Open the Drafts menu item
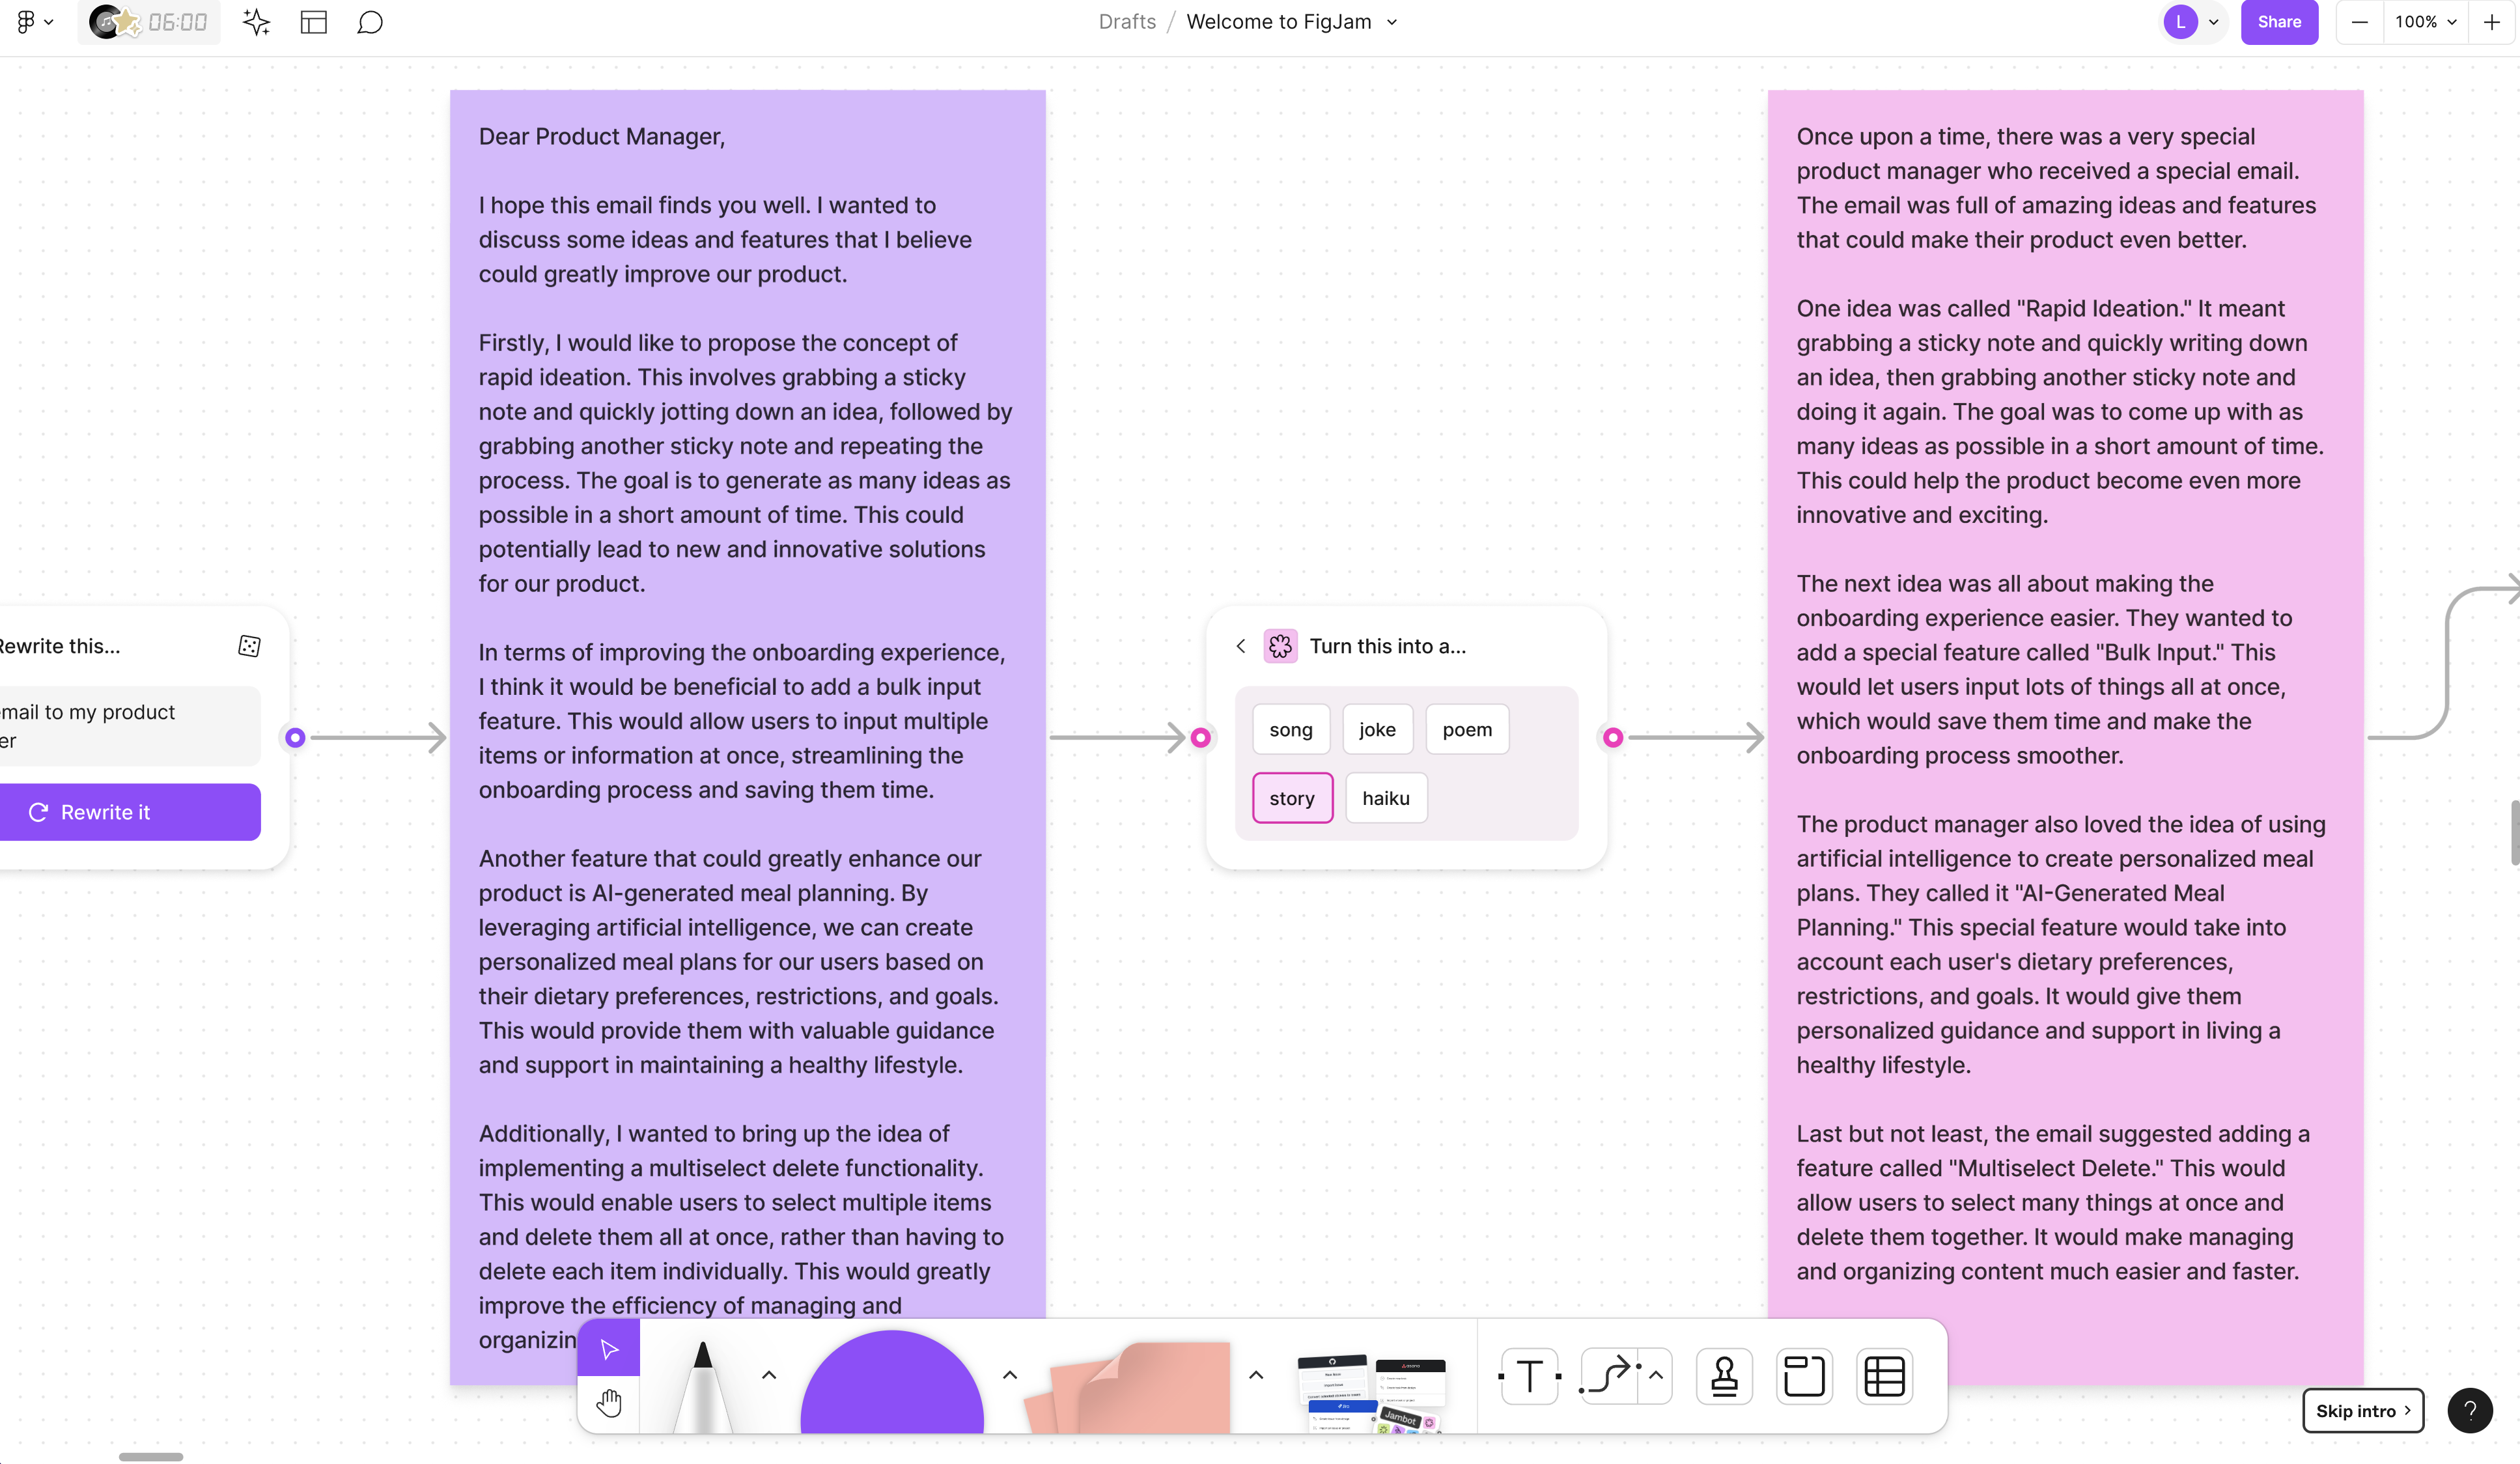This screenshot has height=1464, width=2520. tap(1128, 21)
